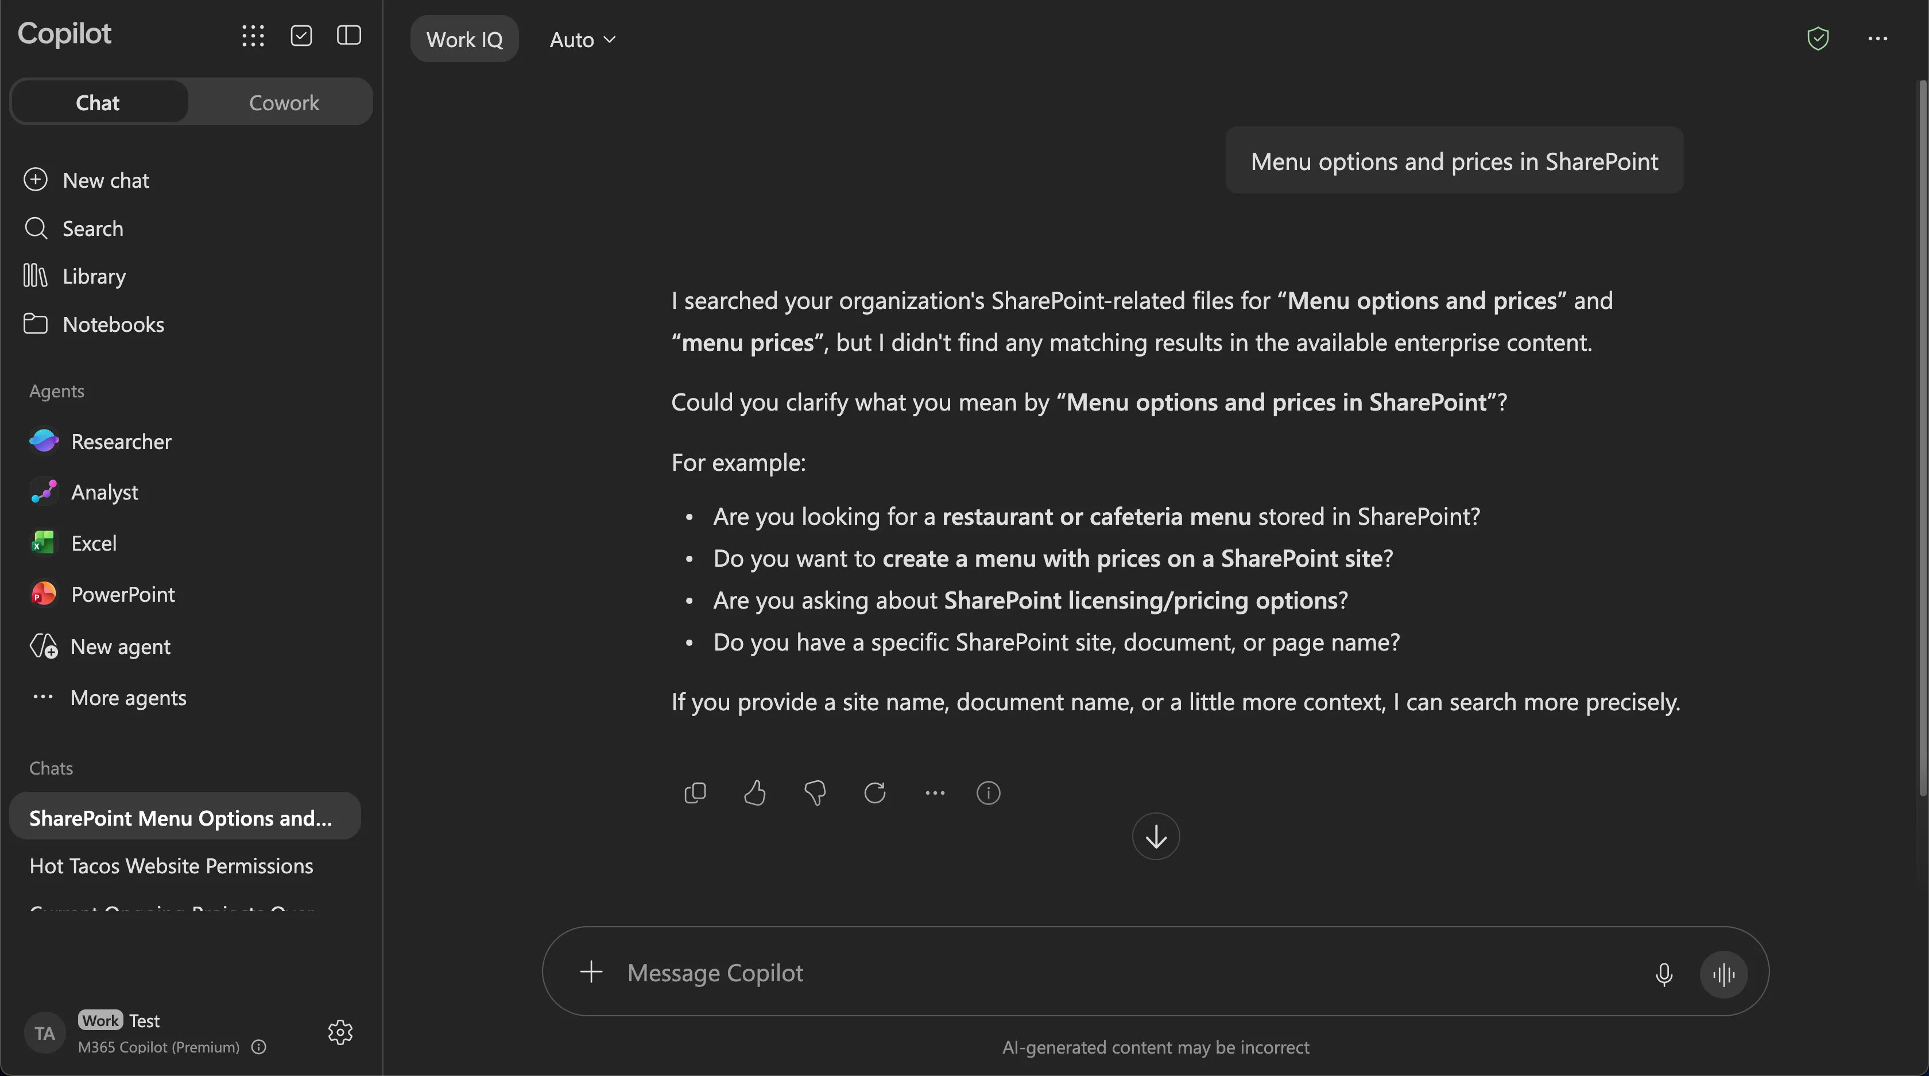This screenshot has width=1929, height=1076.
Task: Open the PowerPoint agent
Action: [x=102, y=594]
